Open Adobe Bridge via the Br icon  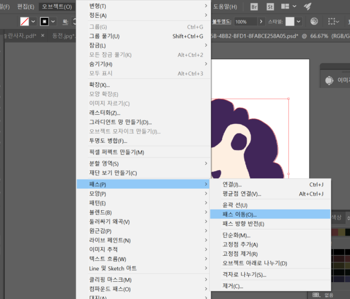pos(254,7)
